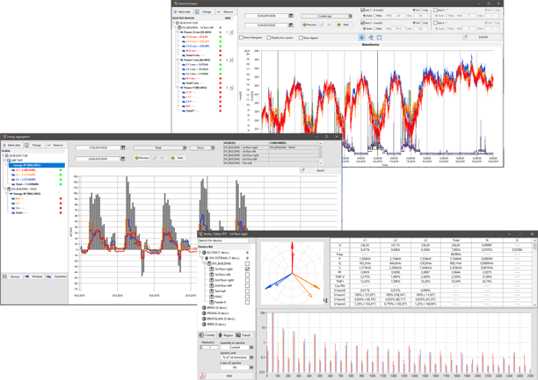Click Change button in Historical Graphs window

click(204, 11)
